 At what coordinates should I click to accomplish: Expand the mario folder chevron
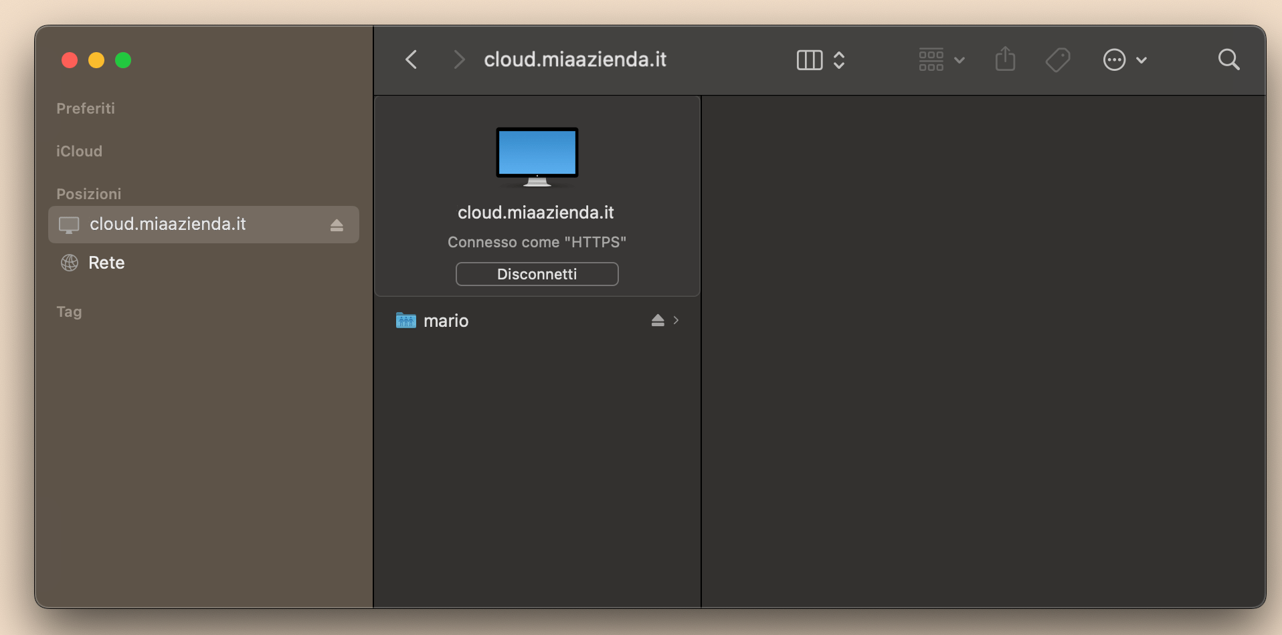pyautogui.click(x=676, y=321)
